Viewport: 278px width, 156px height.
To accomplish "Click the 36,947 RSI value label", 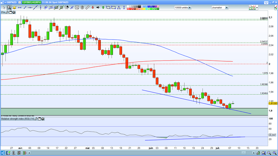I will click(x=273, y=135).
